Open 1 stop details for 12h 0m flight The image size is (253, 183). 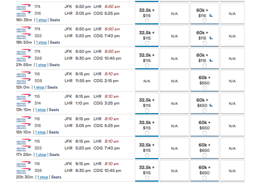coord(39,87)
